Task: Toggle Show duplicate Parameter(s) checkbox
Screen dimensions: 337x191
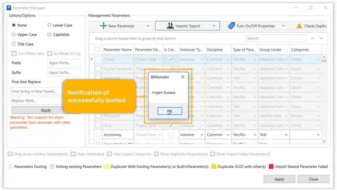Action: (x=156, y=154)
